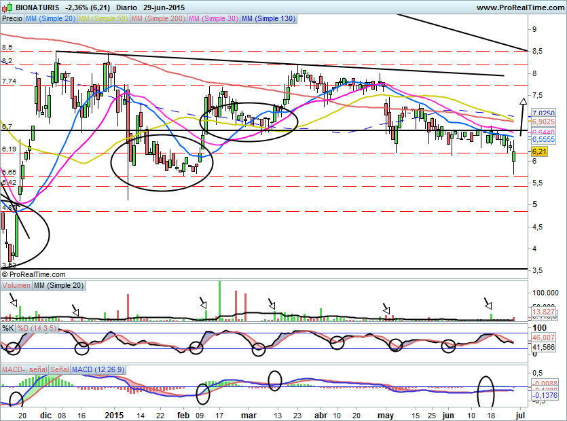Screen dimensions: 567x421
Task: Click the MM (Simple 30) pink label
Action: pyautogui.click(x=213, y=19)
